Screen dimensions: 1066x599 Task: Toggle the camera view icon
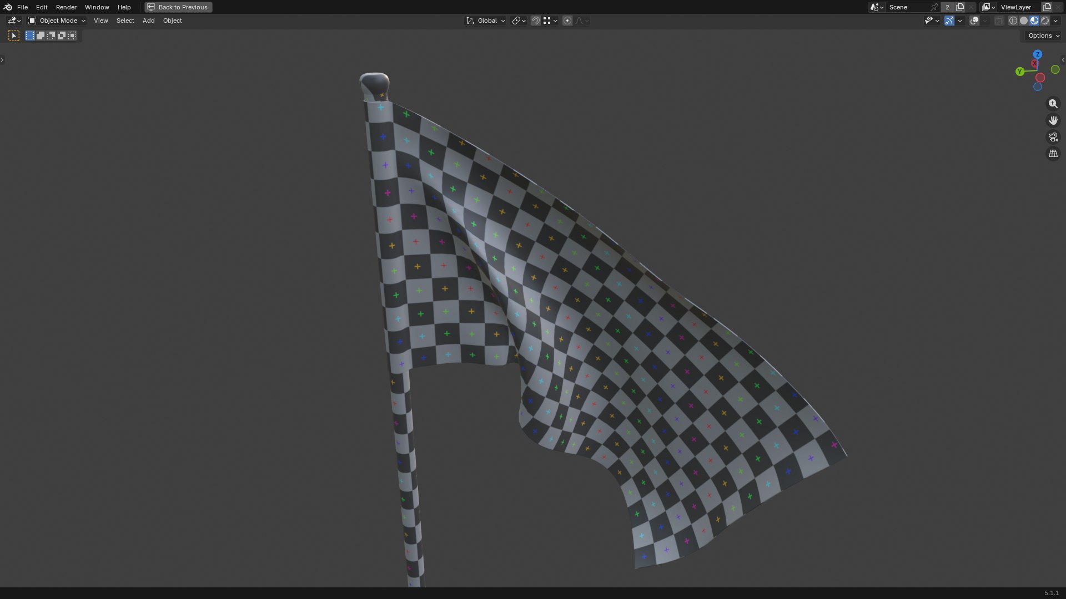click(x=1053, y=137)
